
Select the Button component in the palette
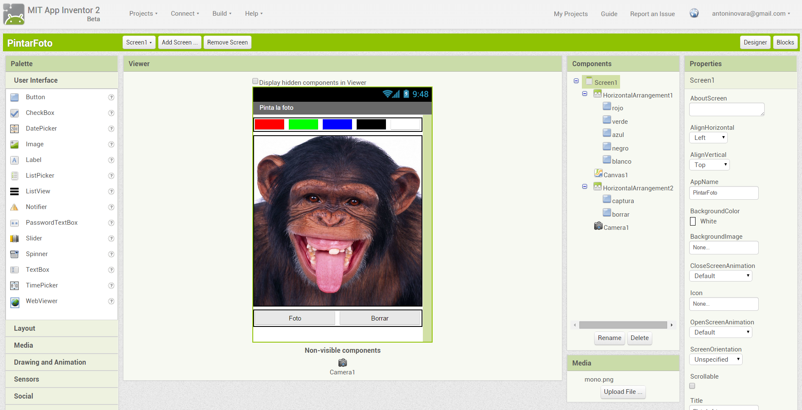pos(14,97)
